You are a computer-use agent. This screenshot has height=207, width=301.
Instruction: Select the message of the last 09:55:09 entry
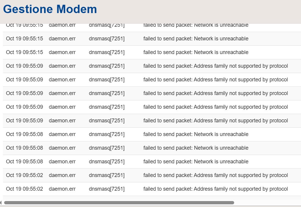pyautogui.click(x=215, y=121)
